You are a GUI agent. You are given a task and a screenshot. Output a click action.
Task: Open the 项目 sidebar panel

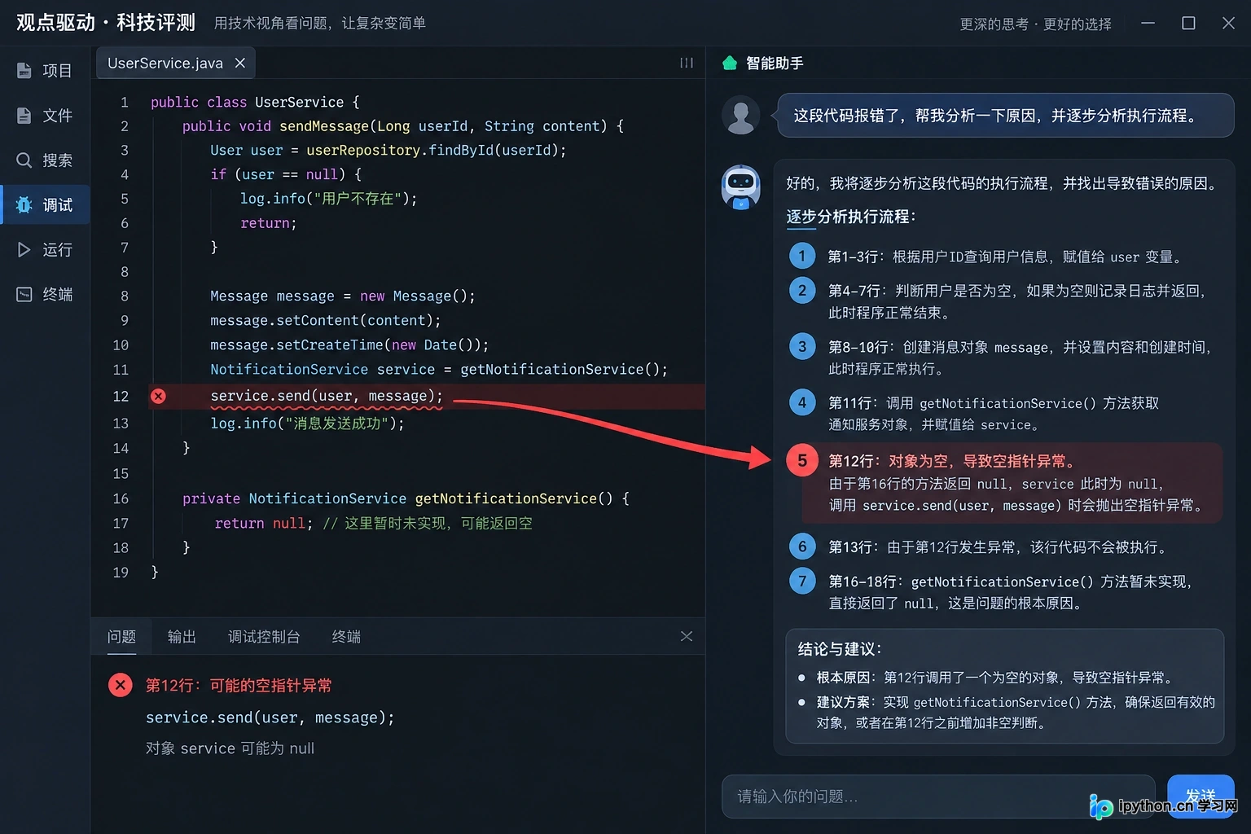coord(45,71)
